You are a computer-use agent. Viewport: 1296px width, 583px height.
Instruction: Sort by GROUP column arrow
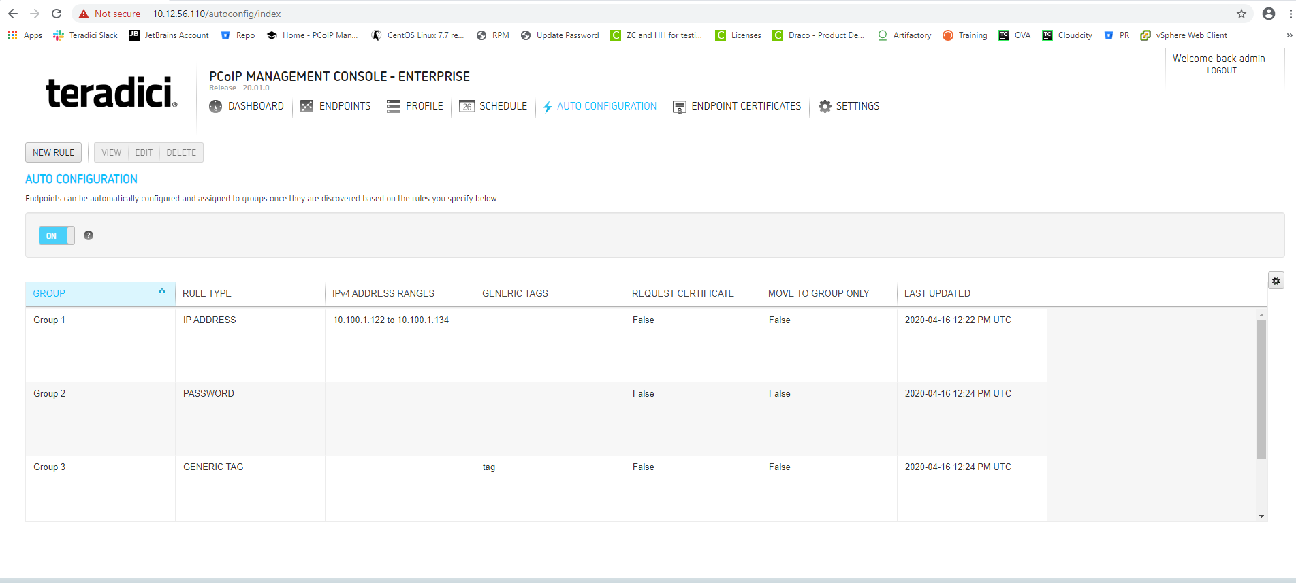coord(162,291)
